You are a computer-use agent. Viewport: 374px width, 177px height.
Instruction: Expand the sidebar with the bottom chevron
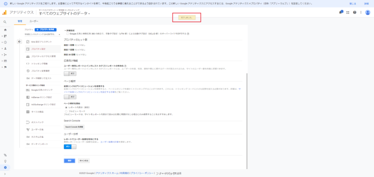pos(5,174)
